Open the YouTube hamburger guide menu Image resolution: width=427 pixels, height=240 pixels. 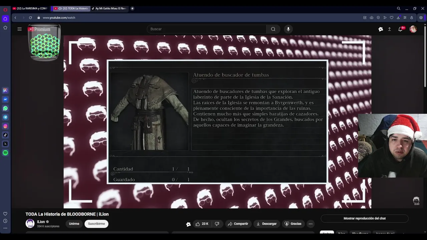pyautogui.click(x=20, y=29)
